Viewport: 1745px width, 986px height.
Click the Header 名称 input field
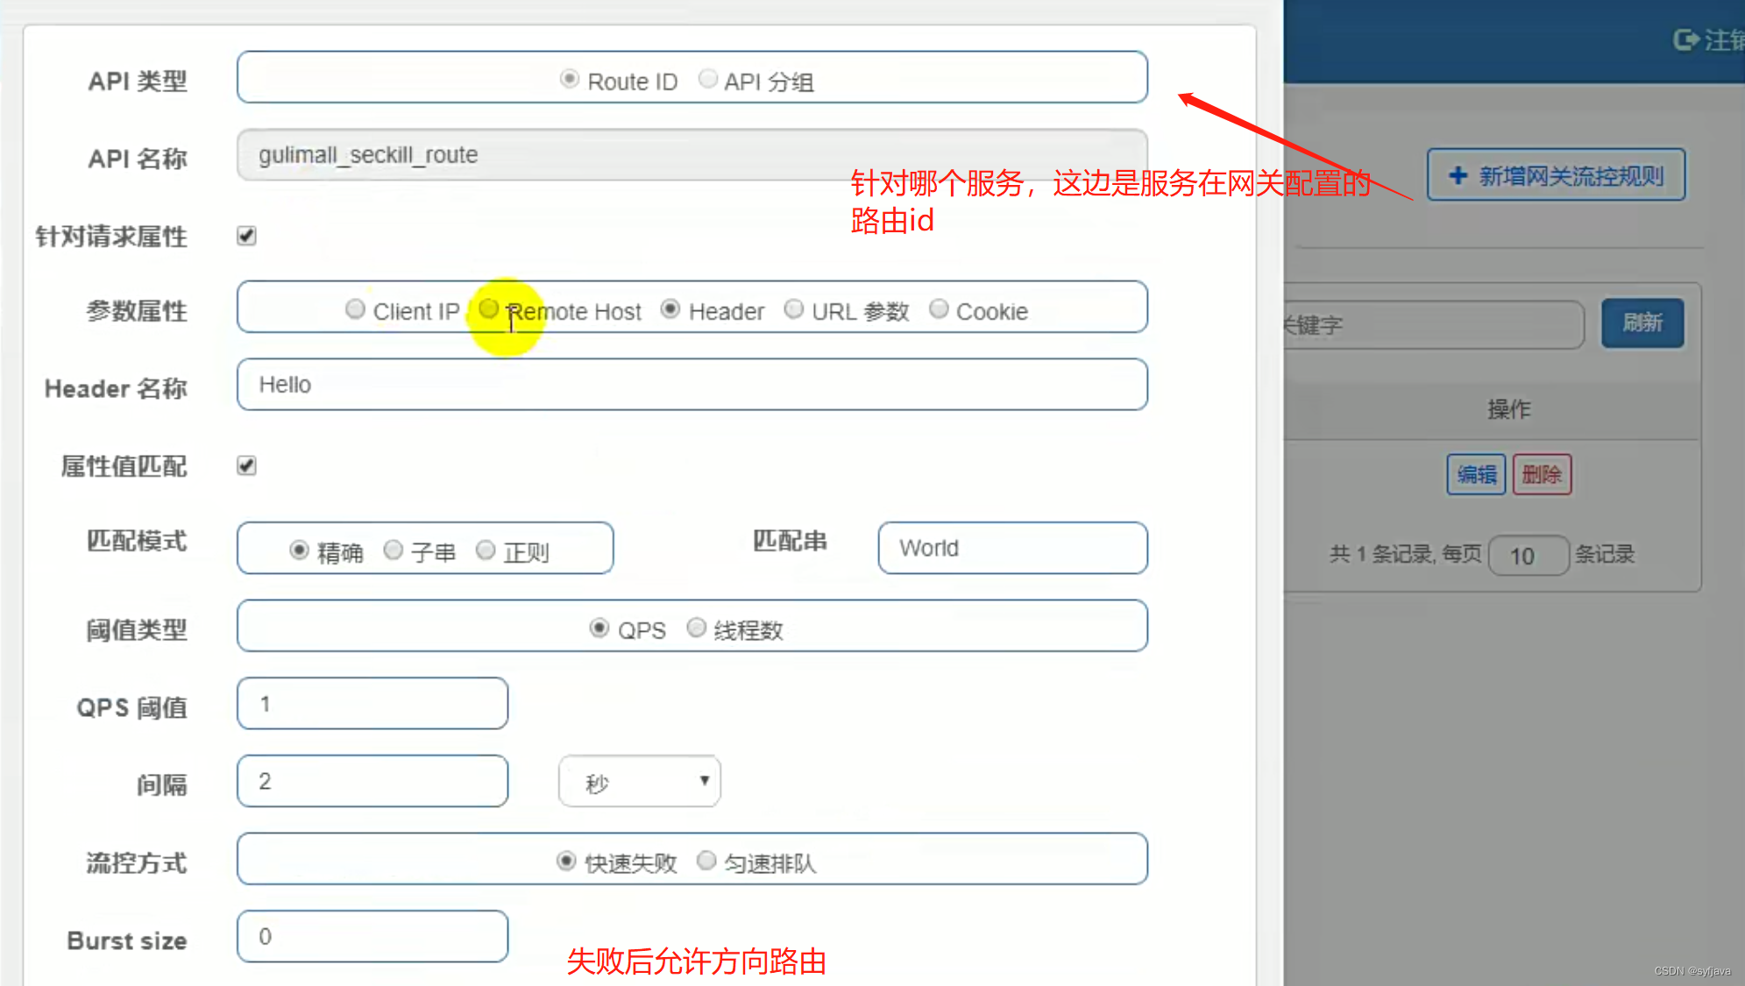(x=692, y=385)
